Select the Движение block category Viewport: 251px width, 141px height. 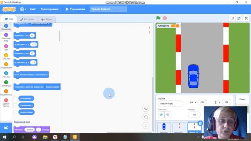tap(6, 27)
